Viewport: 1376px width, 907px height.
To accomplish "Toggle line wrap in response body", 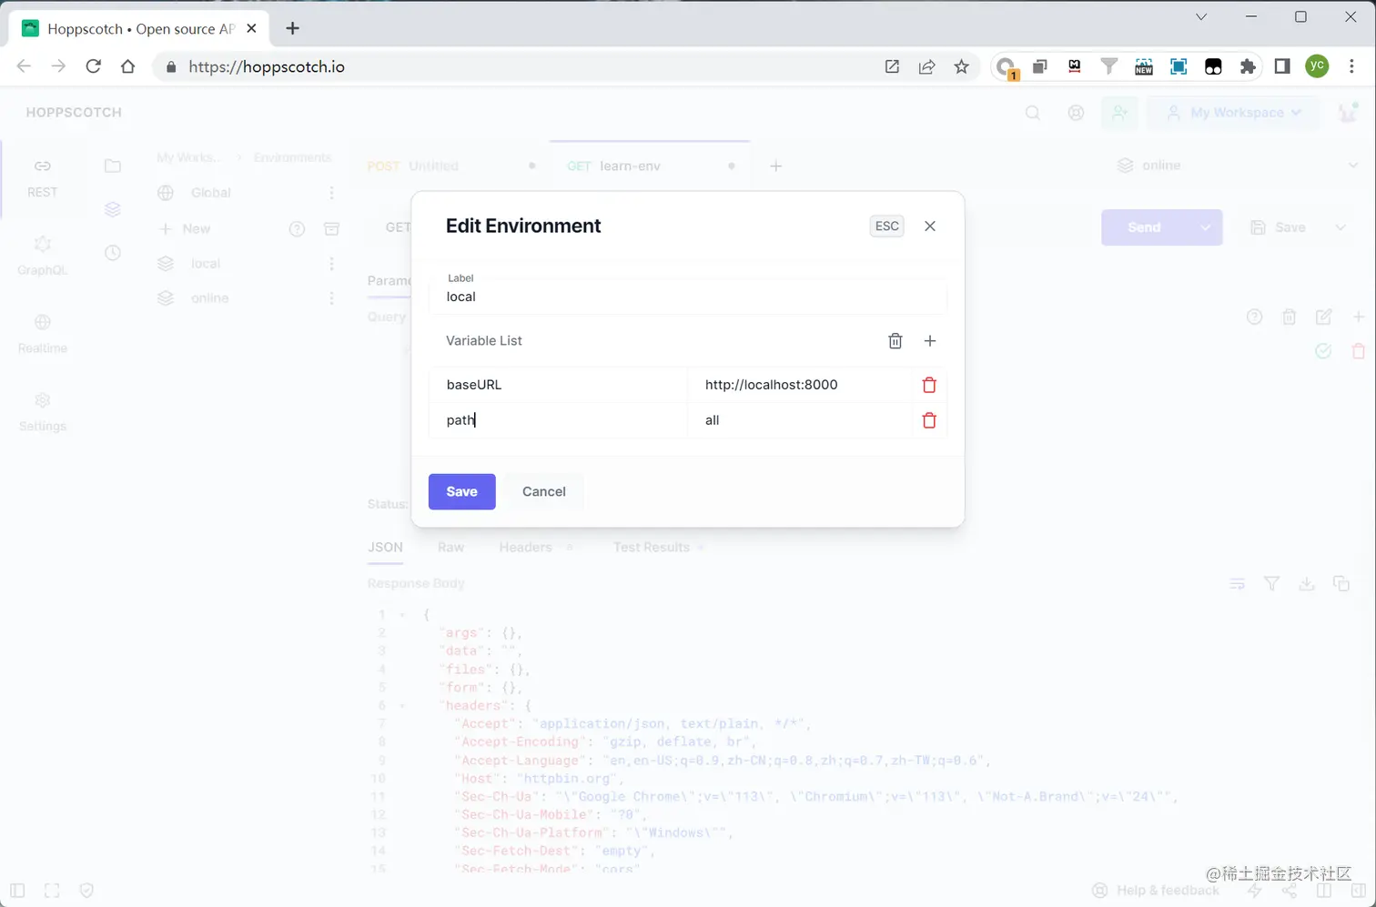I will click(1237, 583).
